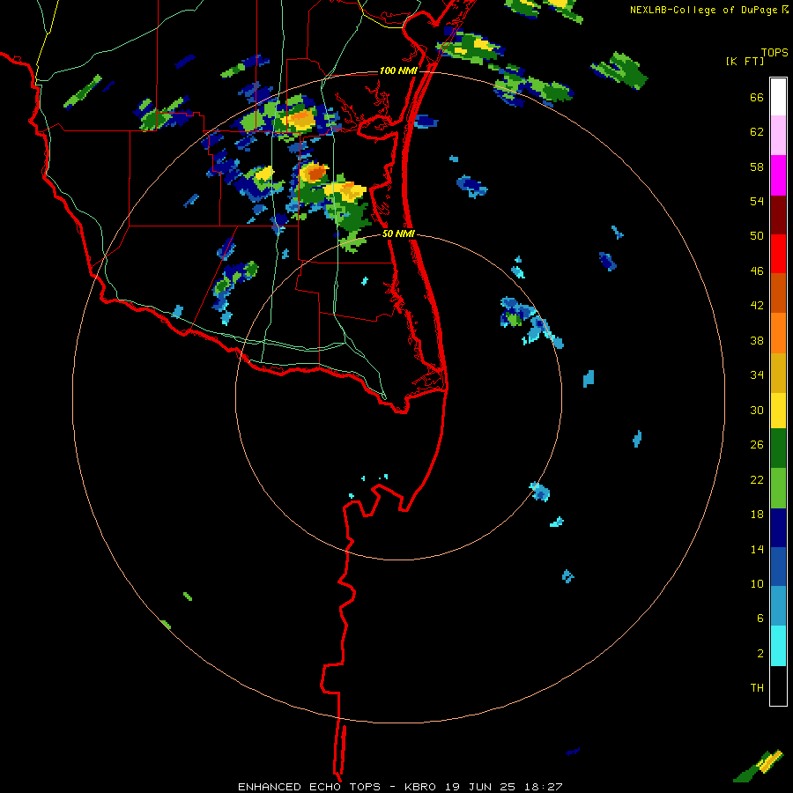The width and height of the screenshot is (793, 793).
Task: Click the NEXLAB-College of DuPage credit text
Action: point(703,10)
